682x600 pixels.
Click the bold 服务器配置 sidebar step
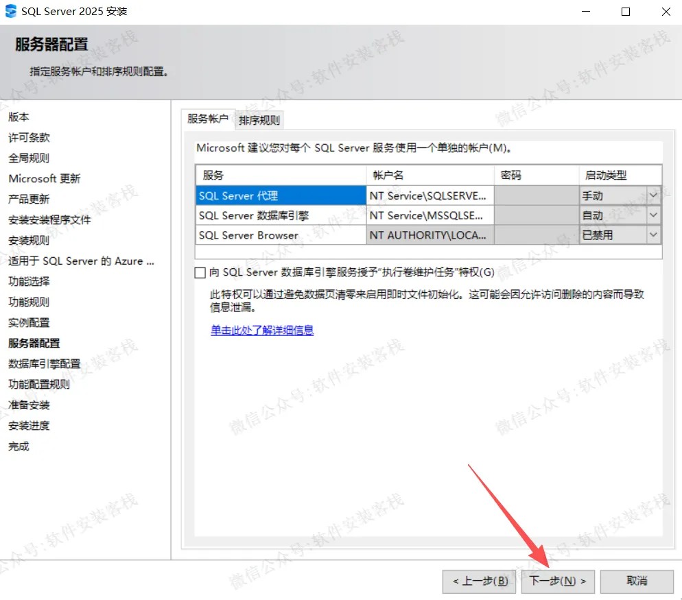pos(34,343)
